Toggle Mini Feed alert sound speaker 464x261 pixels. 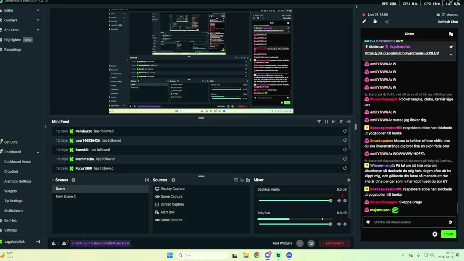click(x=349, y=122)
